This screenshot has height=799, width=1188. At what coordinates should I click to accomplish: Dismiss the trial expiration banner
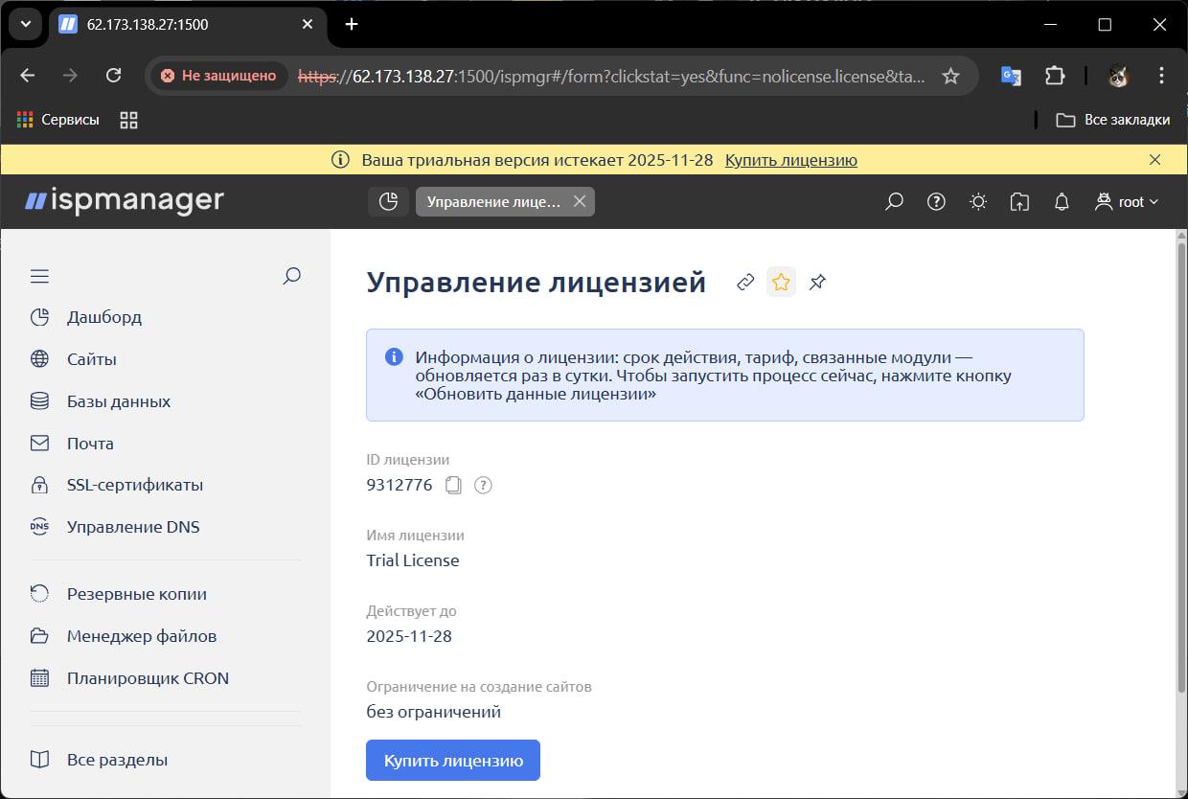point(1154,159)
